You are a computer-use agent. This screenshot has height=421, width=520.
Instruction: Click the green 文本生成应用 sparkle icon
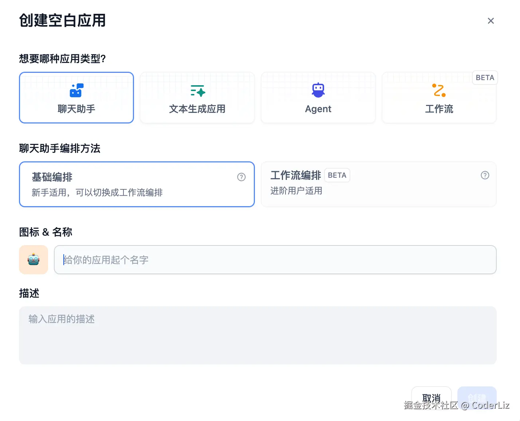coord(198,91)
